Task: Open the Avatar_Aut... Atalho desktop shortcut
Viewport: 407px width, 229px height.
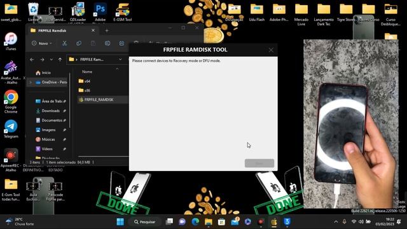Action: (10, 73)
